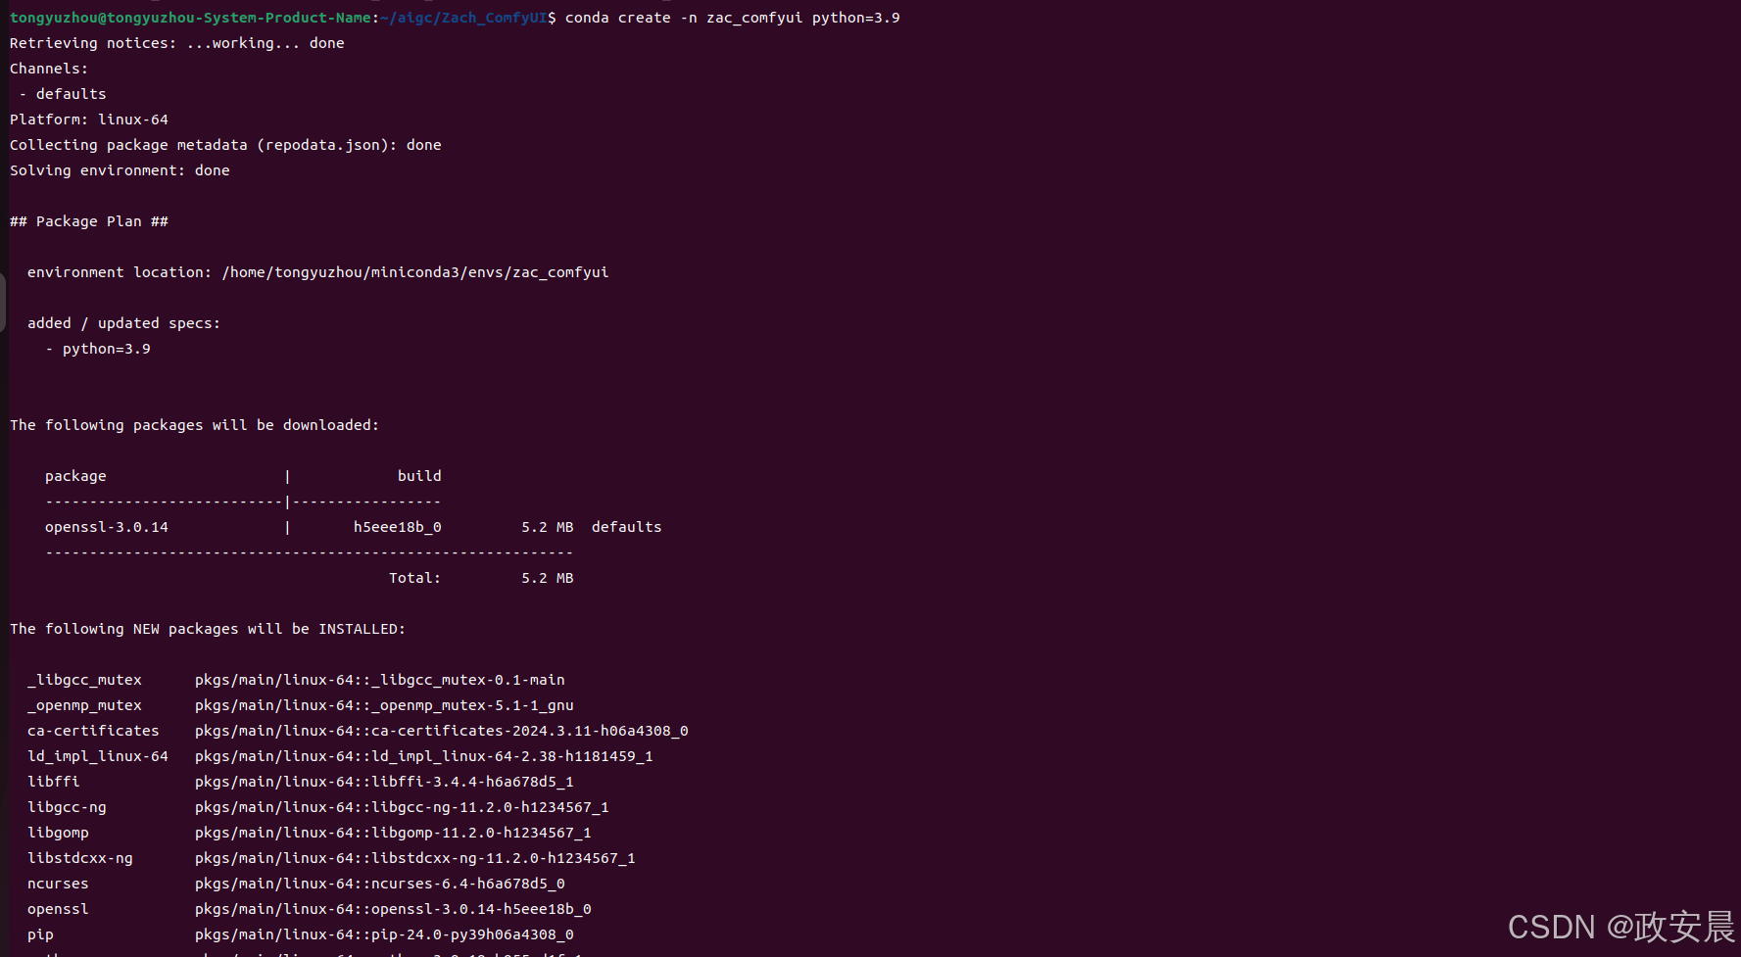
Task: Click 'libffi-3.4.4-h6a678d5_1' path
Action: [x=384, y=782]
